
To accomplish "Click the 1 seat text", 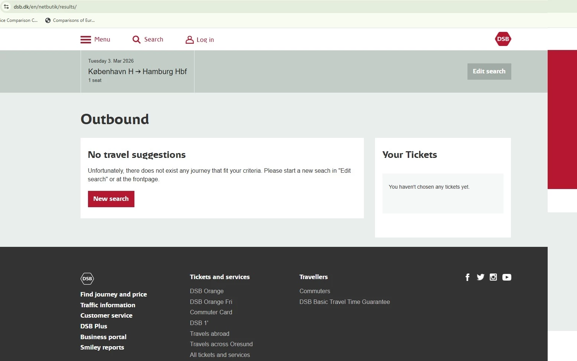I will click(95, 80).
